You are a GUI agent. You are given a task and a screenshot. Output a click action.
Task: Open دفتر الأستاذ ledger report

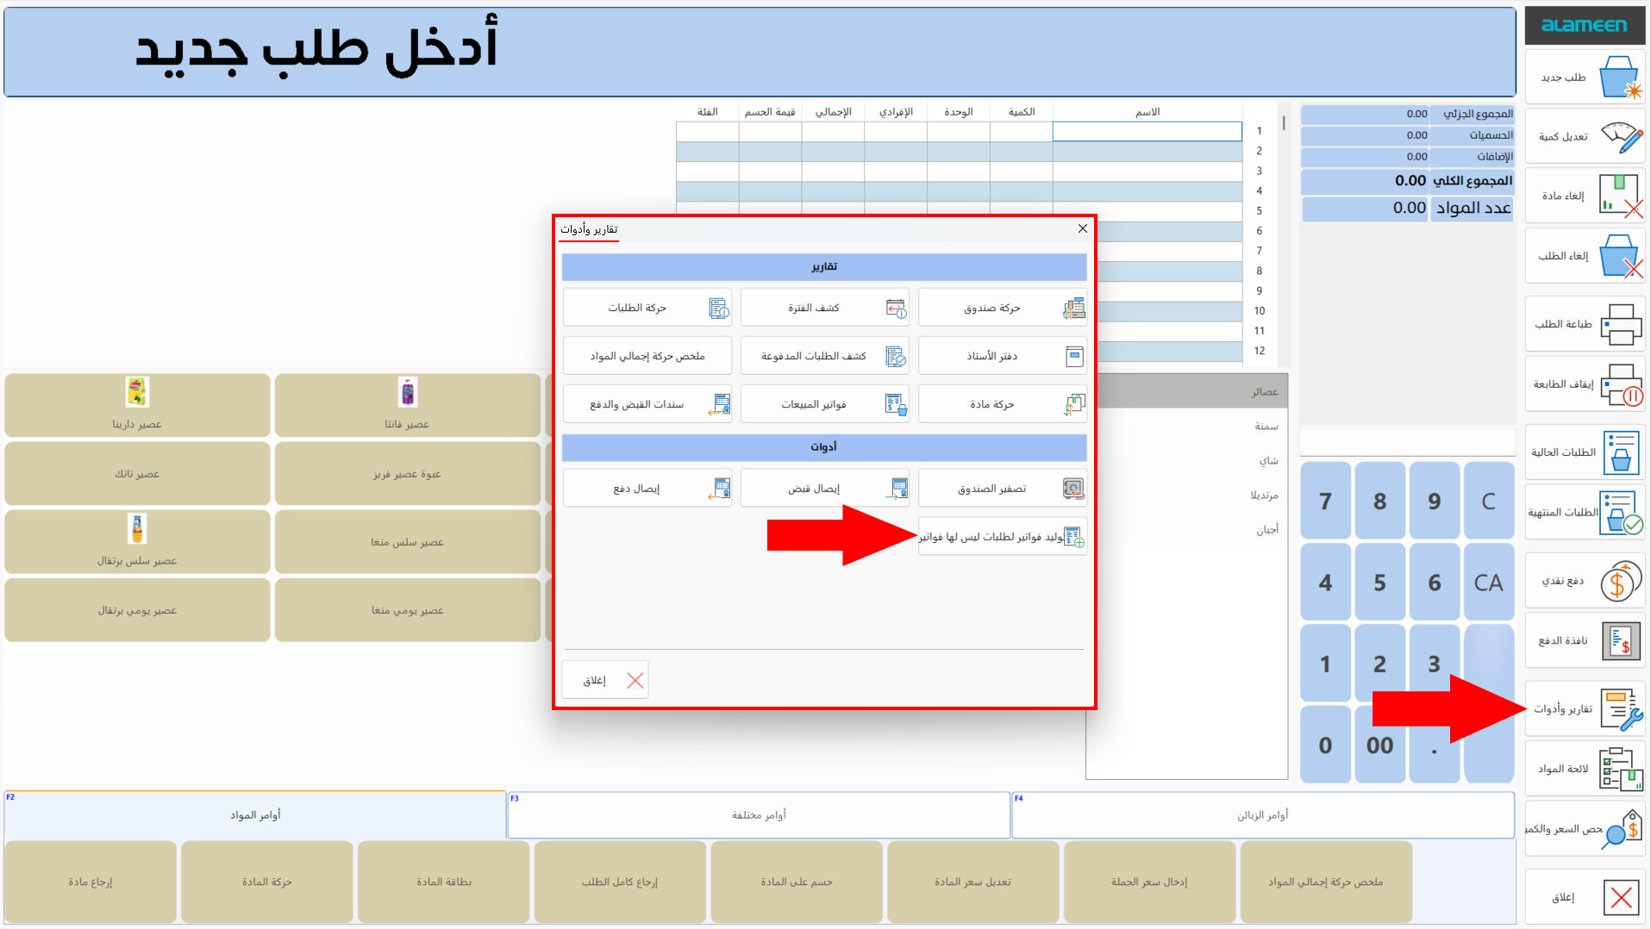(1002, 356)
